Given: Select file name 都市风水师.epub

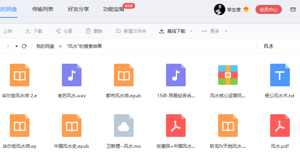Looking at the screenshot, I should [123, 95].
